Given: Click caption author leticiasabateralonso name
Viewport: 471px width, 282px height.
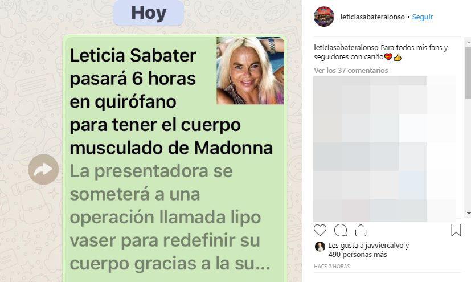Looking at the screenshot, I should pos(346,47).
